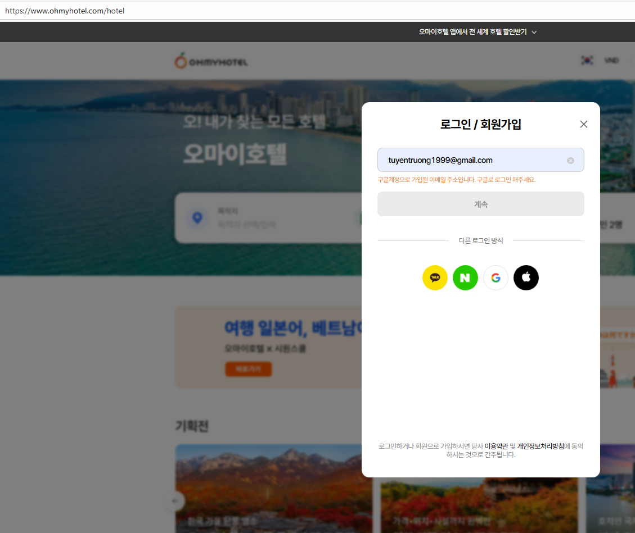This screenshot has height=533, width=635.
Task: Expand the app discount banner chevron
Action: click(534, 33)
